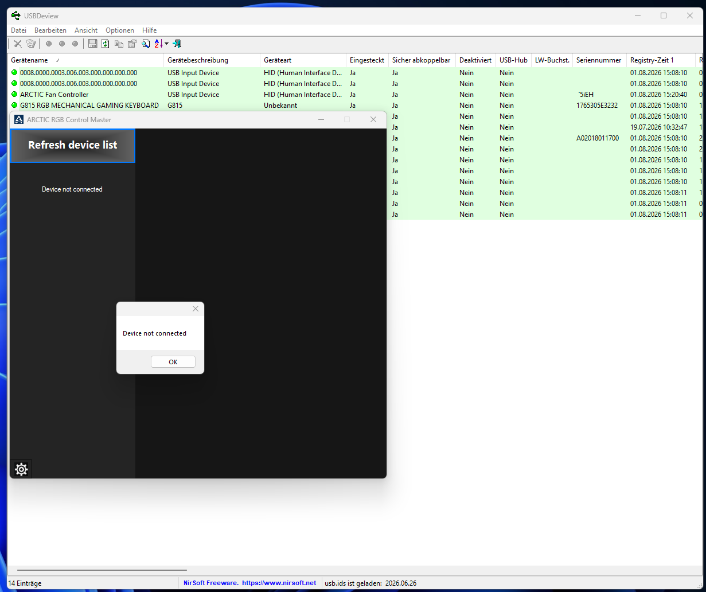Open settings gear in ARCTIC RGB Control Master
This screenshot has width=706, height=592.
coord(21,469)
